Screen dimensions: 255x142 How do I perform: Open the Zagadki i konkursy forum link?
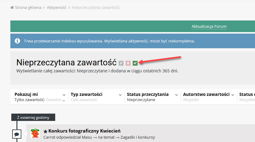(138, 137)
